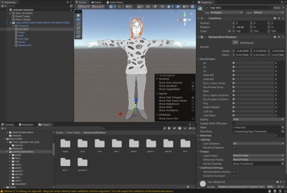
Task: Open the Pivot handle position dropdown
Action: (83, 6)
